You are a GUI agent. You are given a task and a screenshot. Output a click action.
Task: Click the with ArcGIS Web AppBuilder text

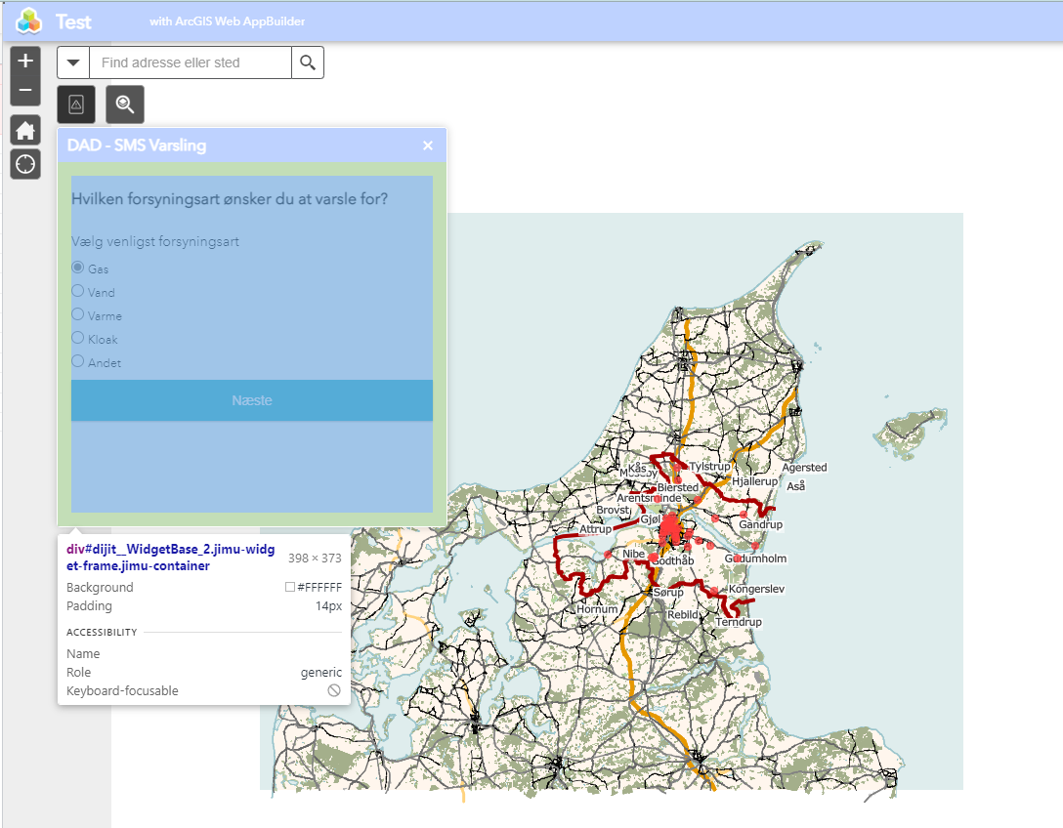coord(227,21)
